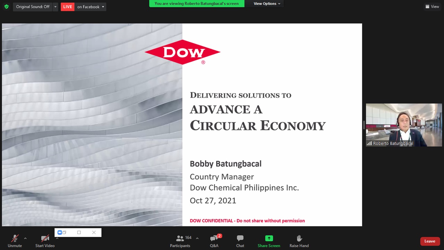The height and width of the screenshot is (250, 444).
Task: Click the green Share Screen icon
Action: click(269, 238)
